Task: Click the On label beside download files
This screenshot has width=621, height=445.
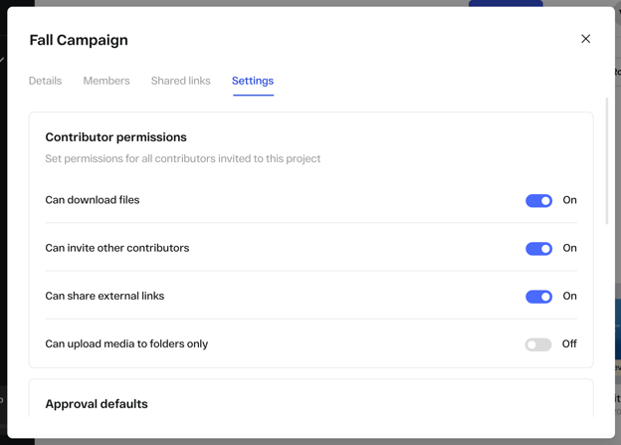Action: (569, 200)
